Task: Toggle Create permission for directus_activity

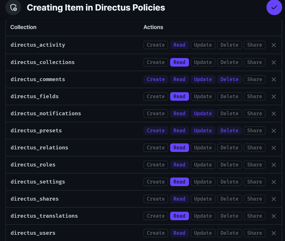Action: click(156, 45)
